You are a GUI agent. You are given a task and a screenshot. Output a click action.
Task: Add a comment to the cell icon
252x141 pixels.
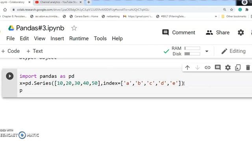(218, 67)
